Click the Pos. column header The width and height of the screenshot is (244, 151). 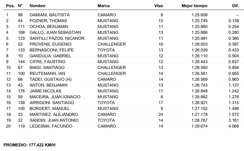[10, 6]
